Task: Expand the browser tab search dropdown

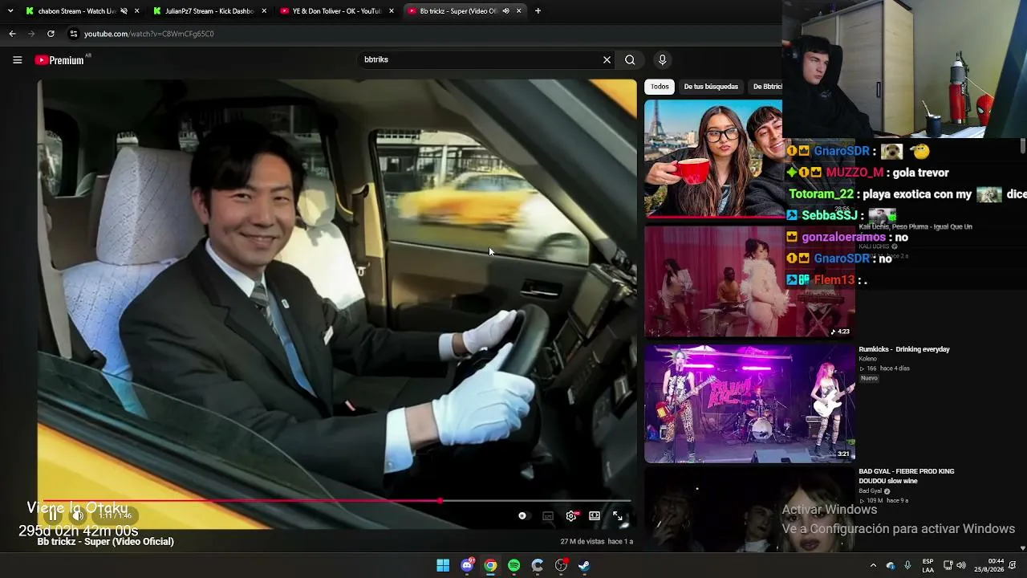Action: click(10, 11)
